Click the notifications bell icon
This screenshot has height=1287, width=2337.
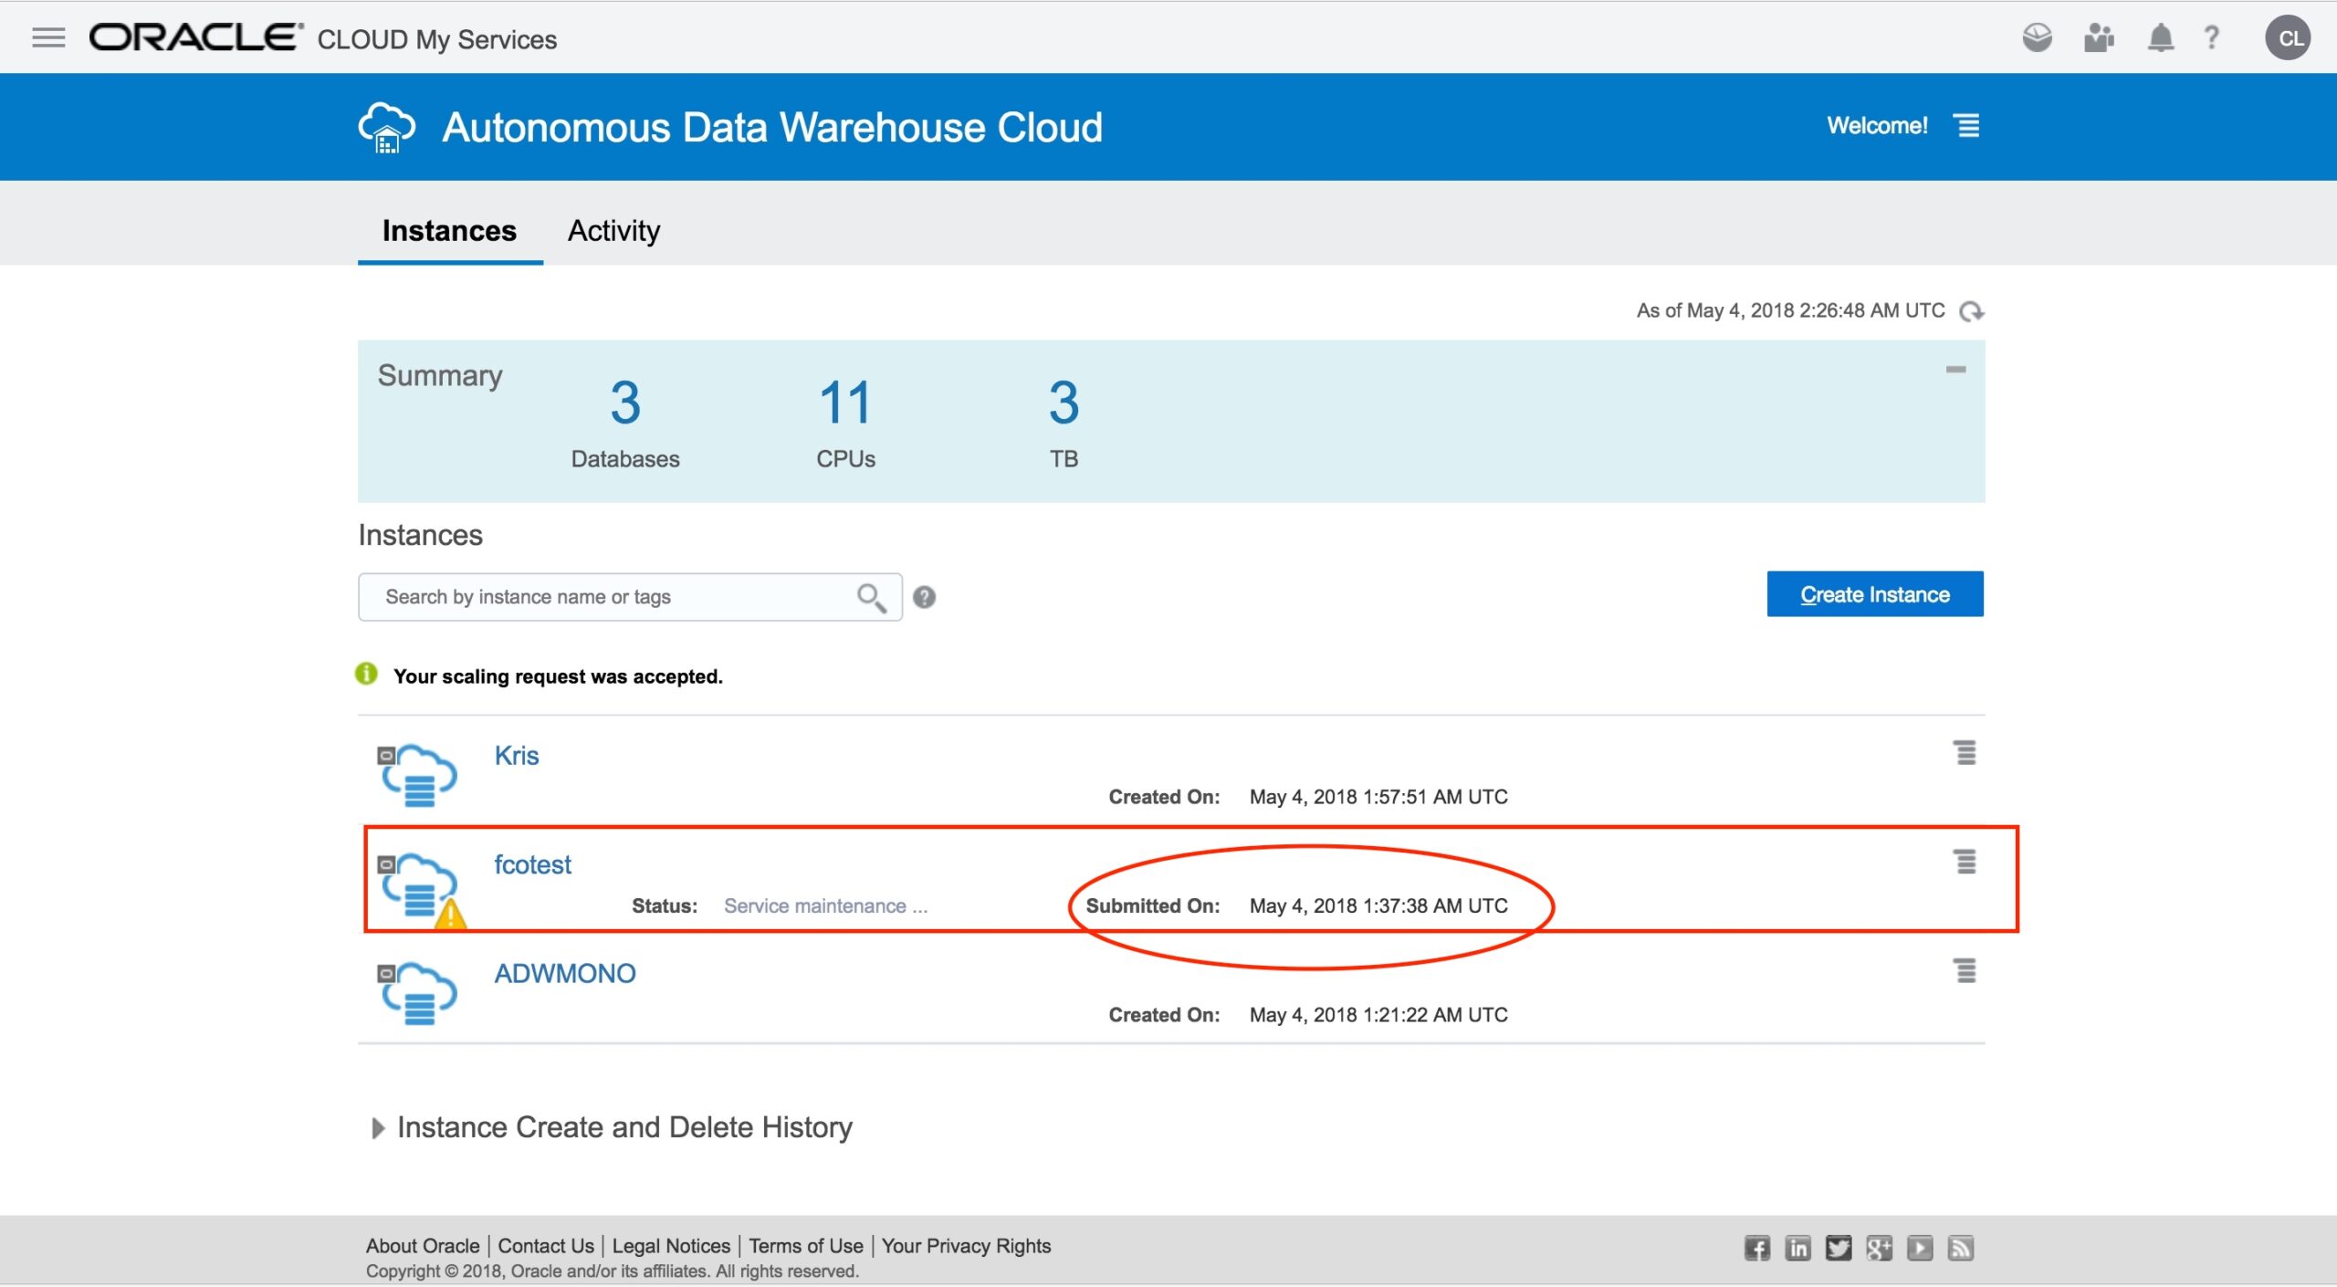(x=2160, y=38)
